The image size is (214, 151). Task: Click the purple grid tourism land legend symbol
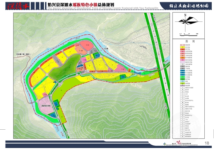click(x=182, y=62)
